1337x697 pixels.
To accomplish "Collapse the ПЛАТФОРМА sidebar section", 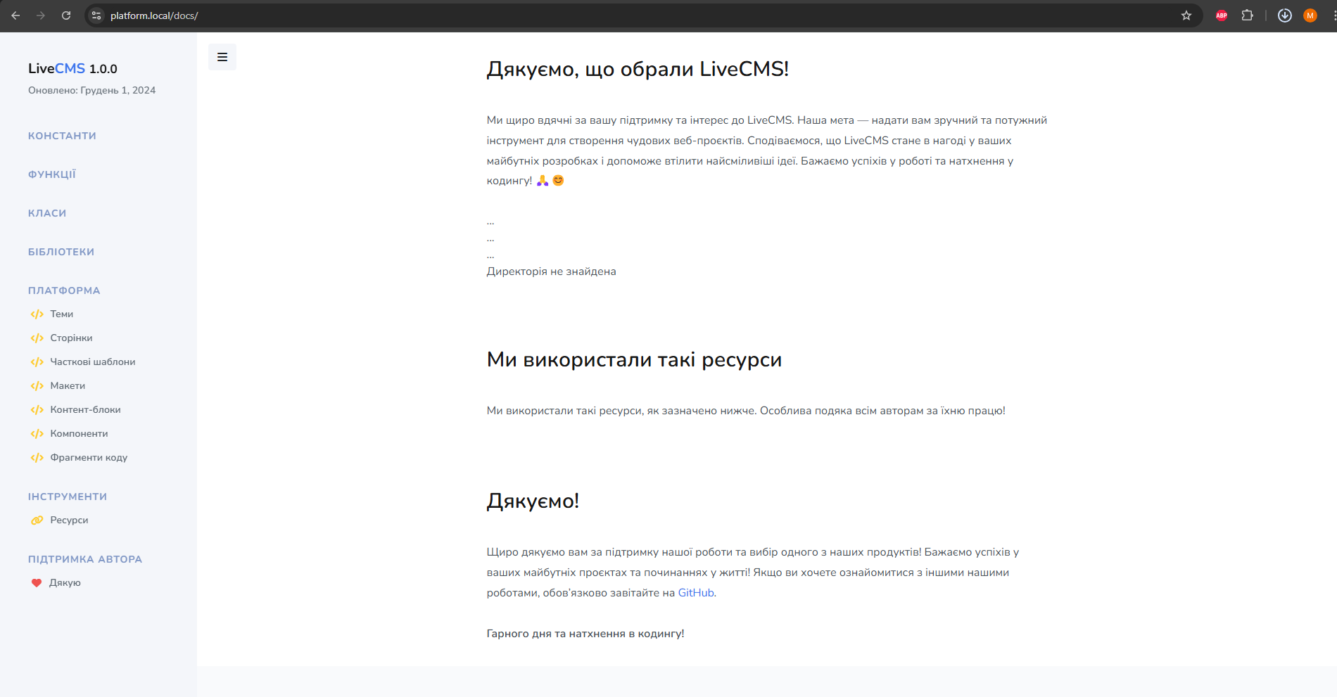I will (64, 290).
